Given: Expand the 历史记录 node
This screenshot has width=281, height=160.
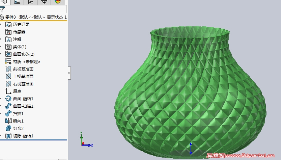Looking at the screenshot, I should coord(1,25).
